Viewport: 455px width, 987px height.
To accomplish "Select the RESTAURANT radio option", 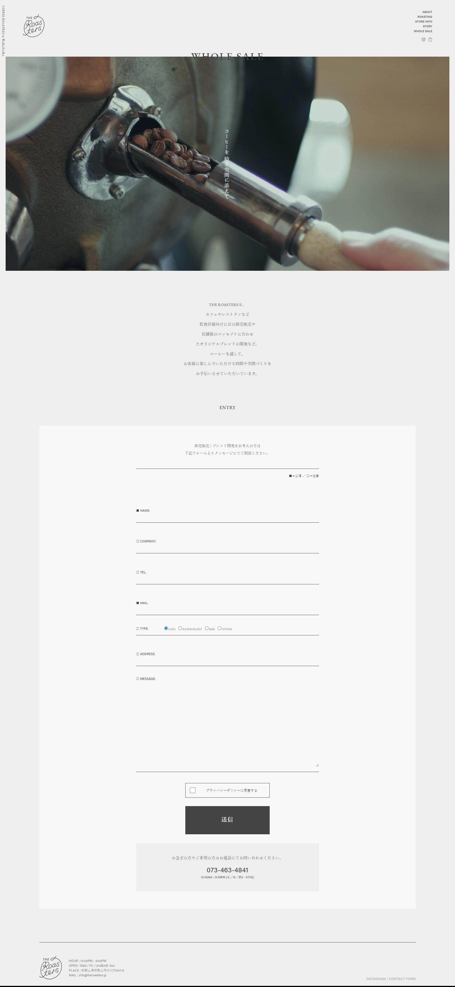I will point(181,628).
